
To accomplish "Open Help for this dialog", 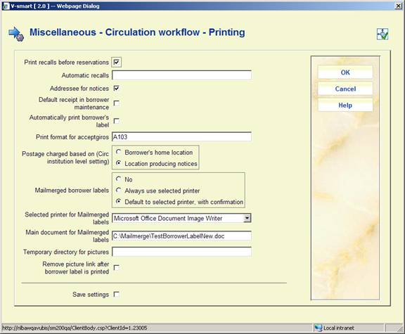I will tap(345, 105).
